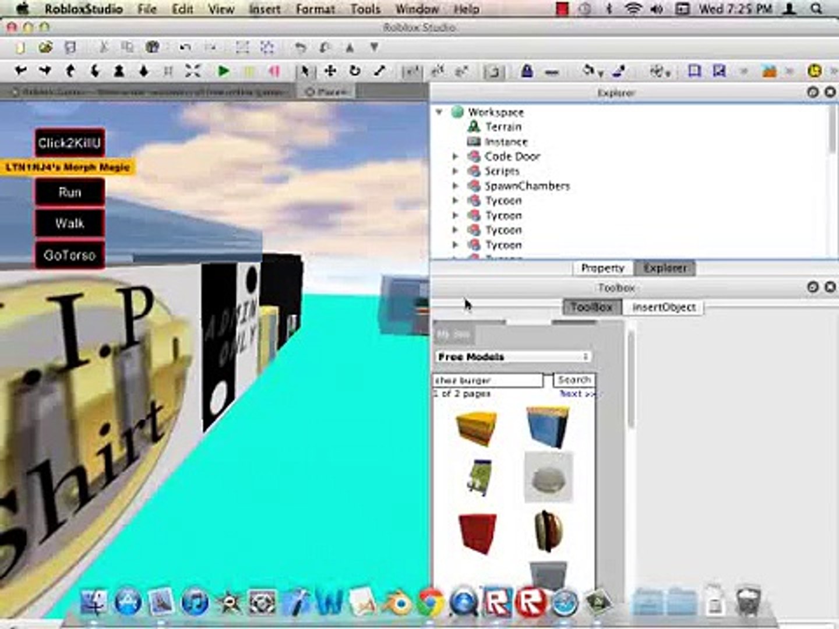Click the toolbox search text field

click(488, 380)
